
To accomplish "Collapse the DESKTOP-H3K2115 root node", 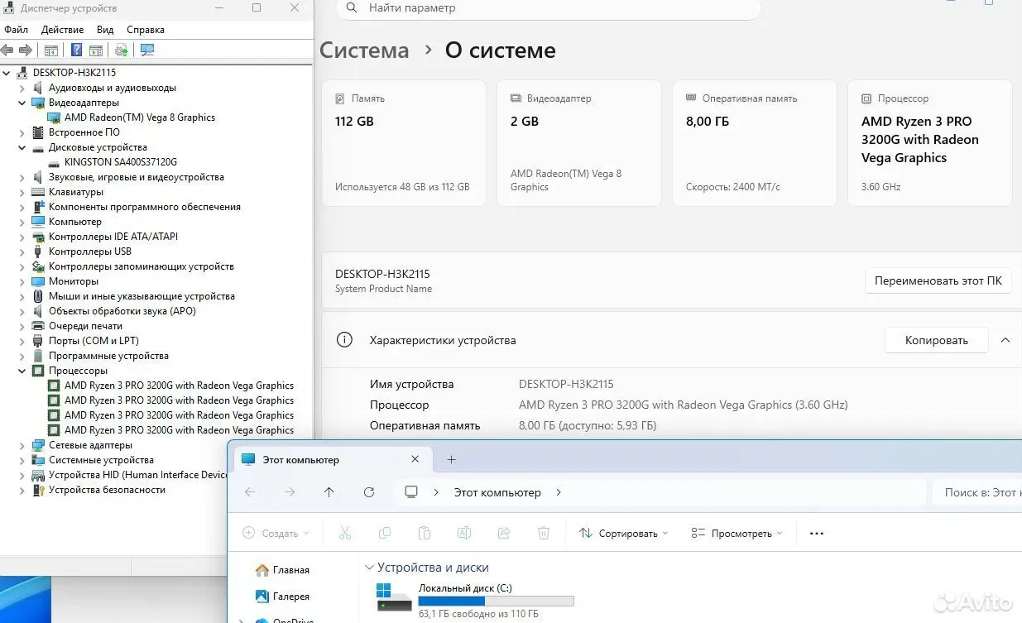I will [x=7, y=73].
